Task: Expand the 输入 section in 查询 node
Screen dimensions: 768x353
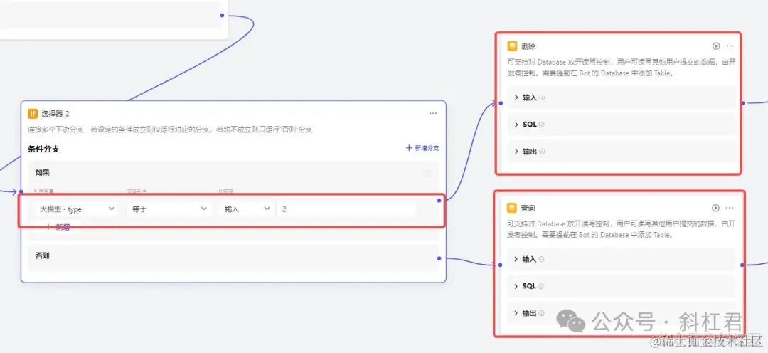Action: click(x=621, y=259)
